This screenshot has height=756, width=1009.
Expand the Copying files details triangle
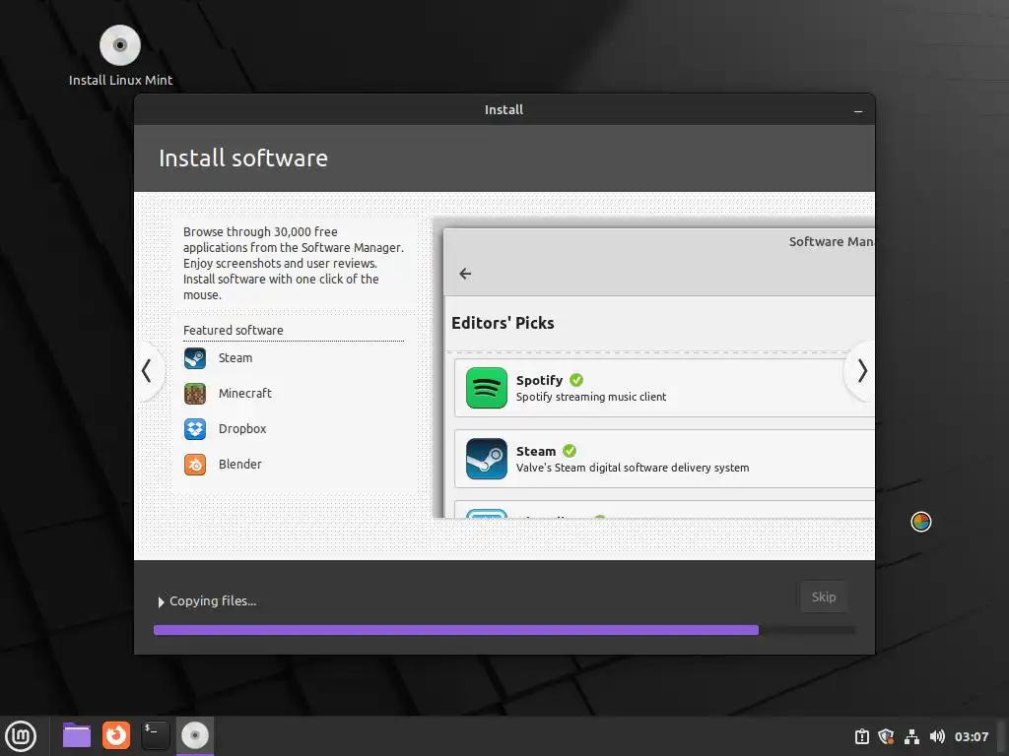161,602
